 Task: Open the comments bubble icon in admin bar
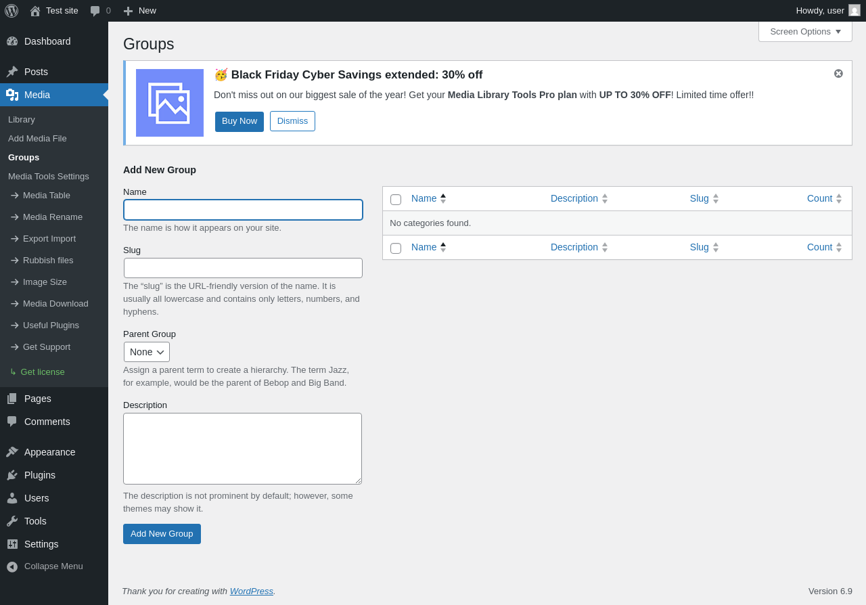[95, 11]
